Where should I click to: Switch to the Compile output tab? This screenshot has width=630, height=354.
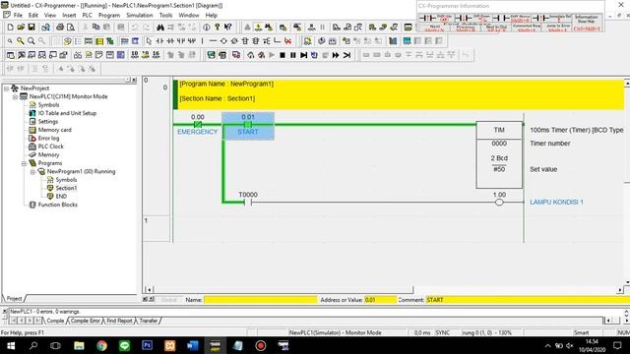click(x=55, y=321)
